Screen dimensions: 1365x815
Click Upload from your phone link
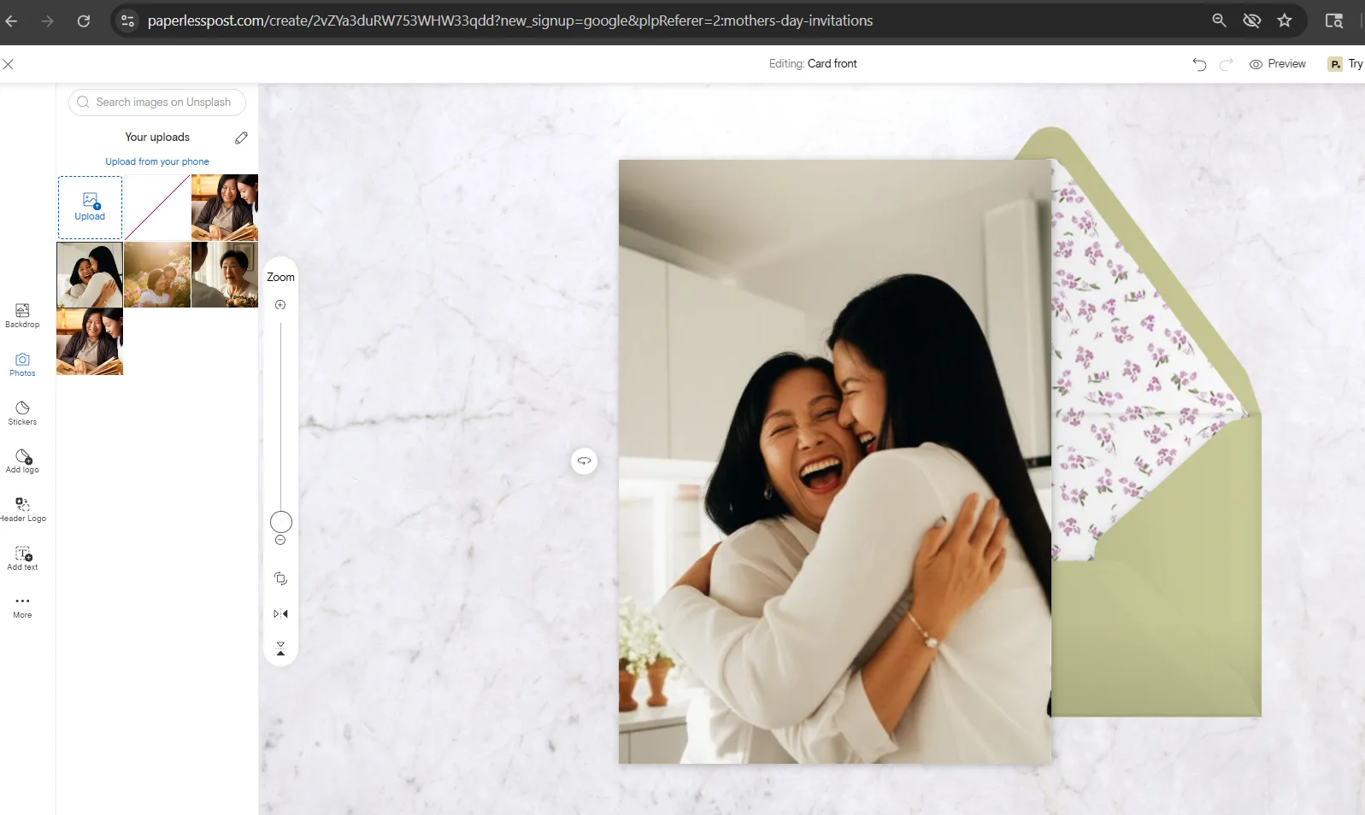157,161
